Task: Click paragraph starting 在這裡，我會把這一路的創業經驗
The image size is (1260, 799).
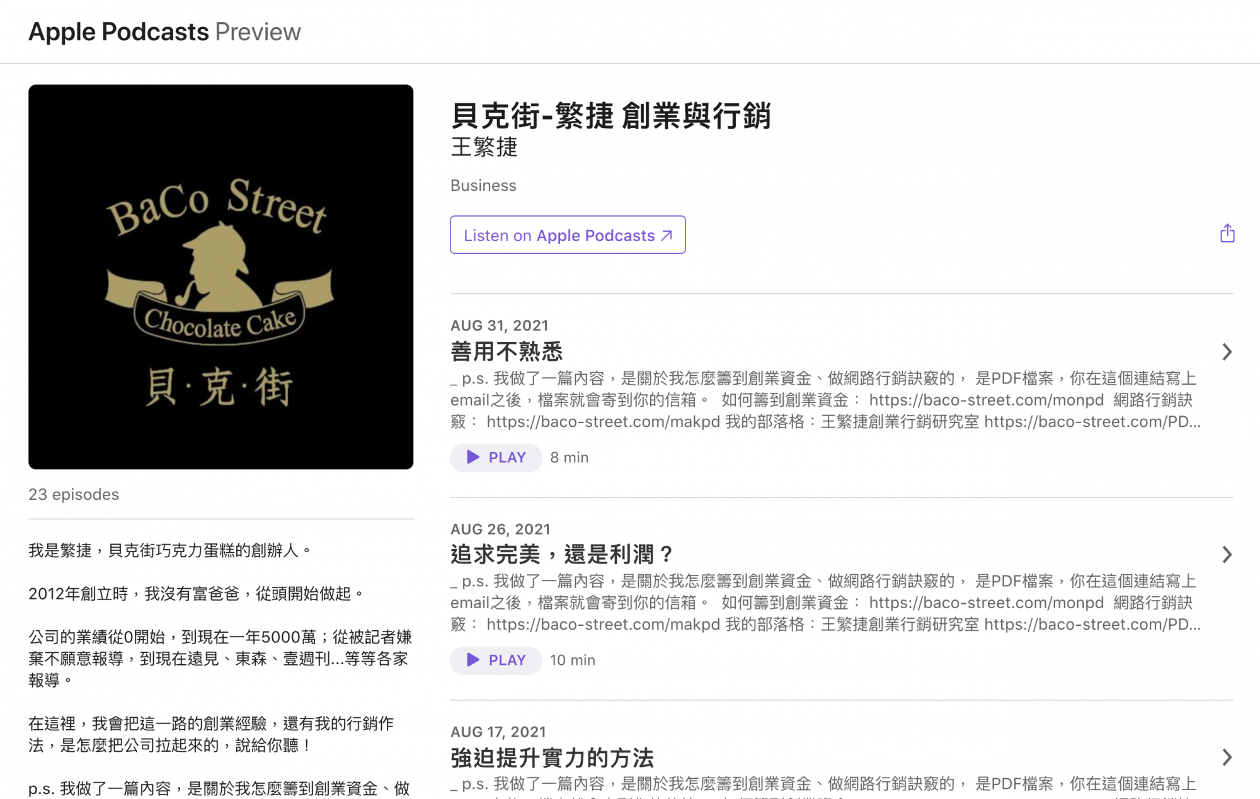Action: click(x=211, y=735)
